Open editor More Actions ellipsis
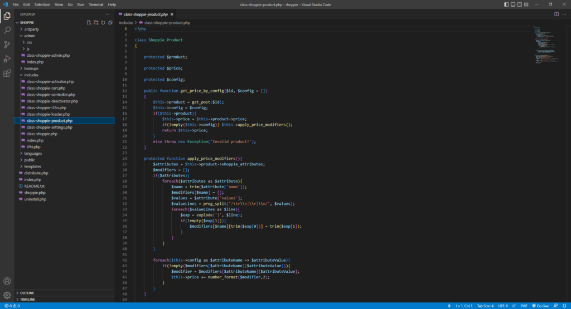 click(564, 14)
